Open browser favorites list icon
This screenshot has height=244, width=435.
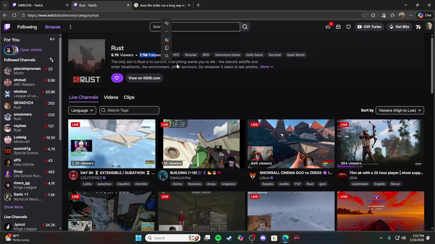(393, 15)
